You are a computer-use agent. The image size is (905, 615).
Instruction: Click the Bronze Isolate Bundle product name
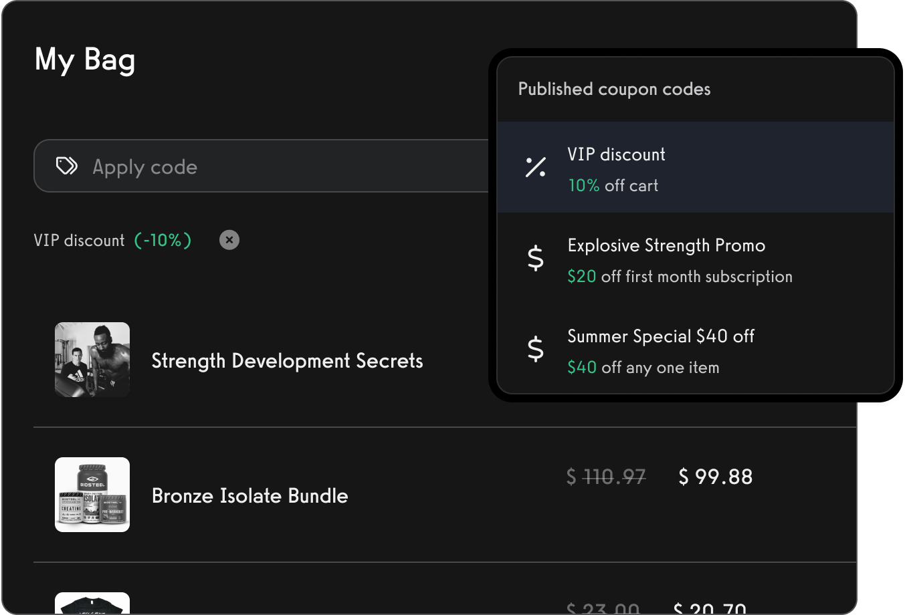tap(249, 496)
